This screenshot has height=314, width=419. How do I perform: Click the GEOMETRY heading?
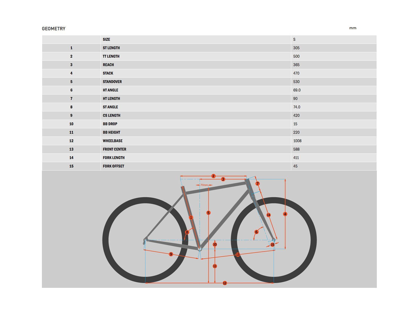54,29
